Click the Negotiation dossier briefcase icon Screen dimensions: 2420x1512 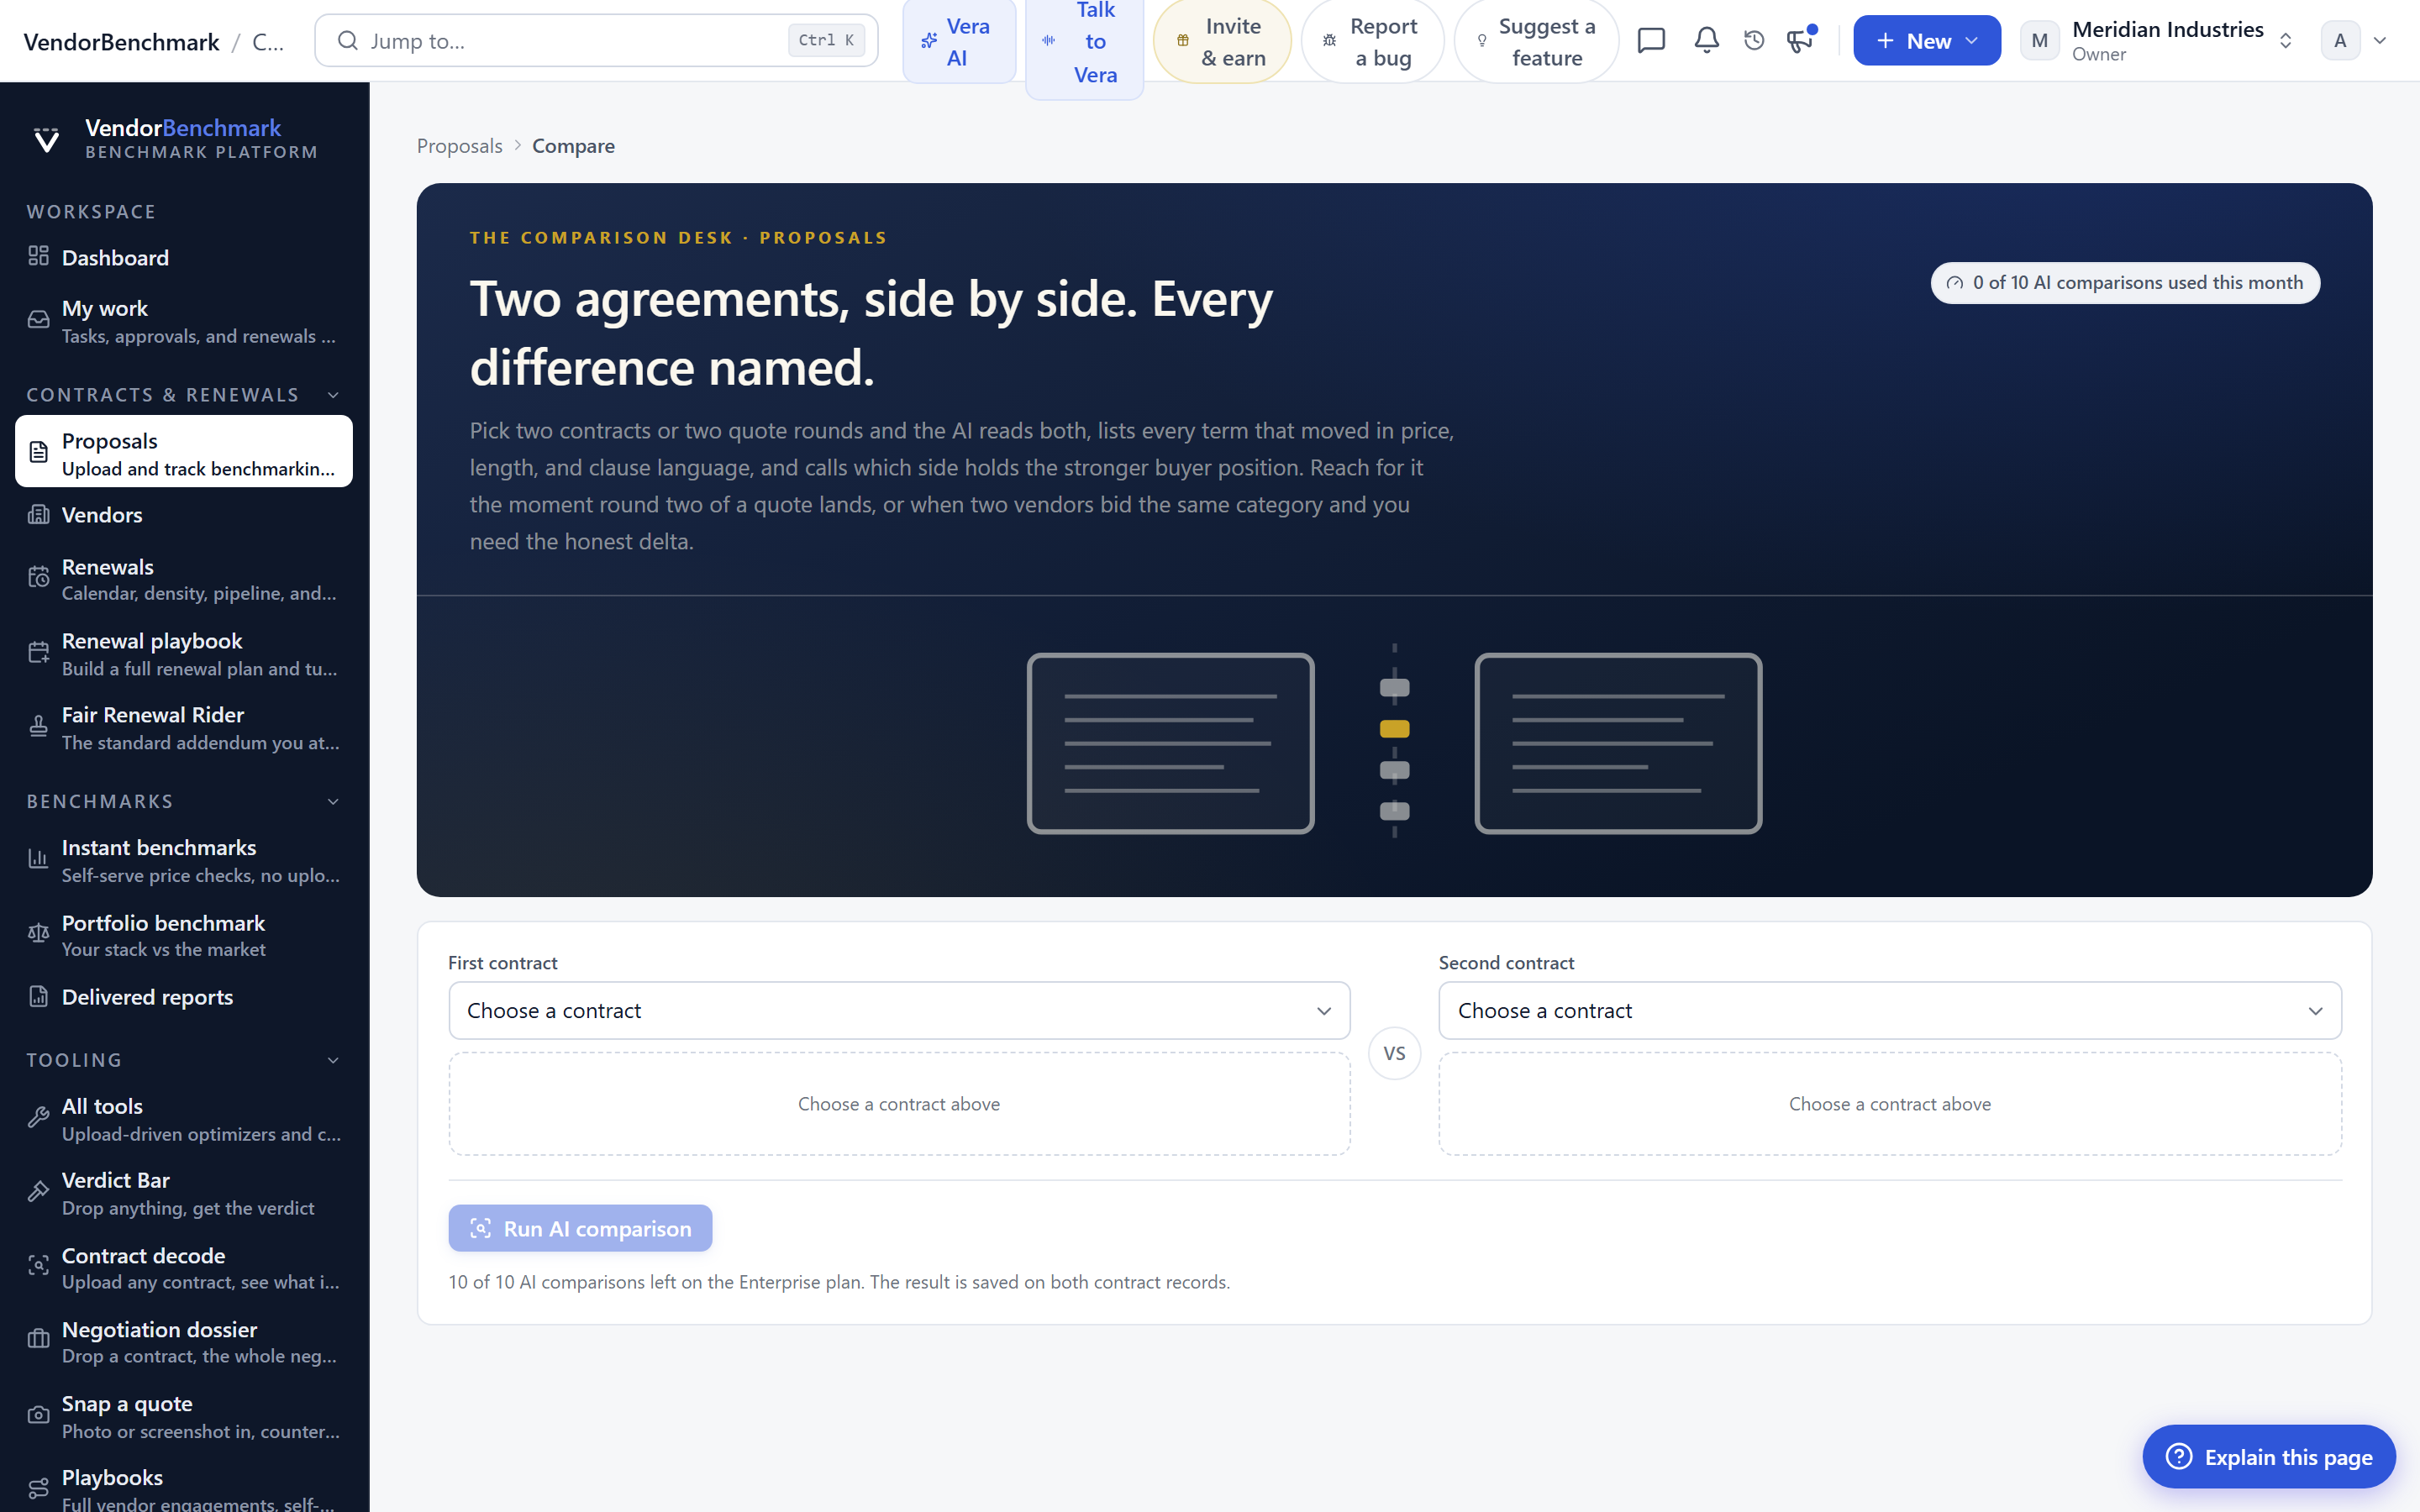pos(38,1340)
